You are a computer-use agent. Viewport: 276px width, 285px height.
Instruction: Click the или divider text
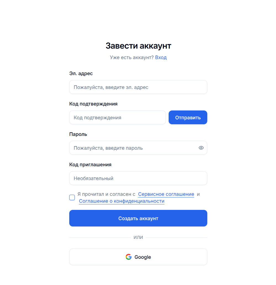[x=138, y=237]
